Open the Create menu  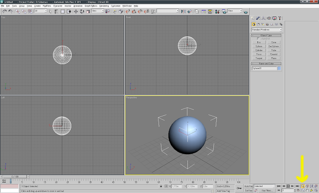pyautogui.click(x=37, y=6)
